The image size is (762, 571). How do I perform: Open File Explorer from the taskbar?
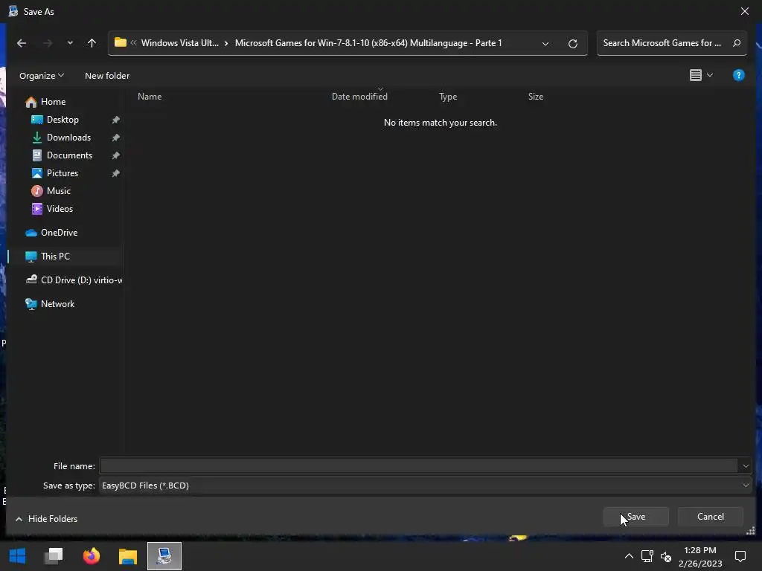click(x=128, y=556)
